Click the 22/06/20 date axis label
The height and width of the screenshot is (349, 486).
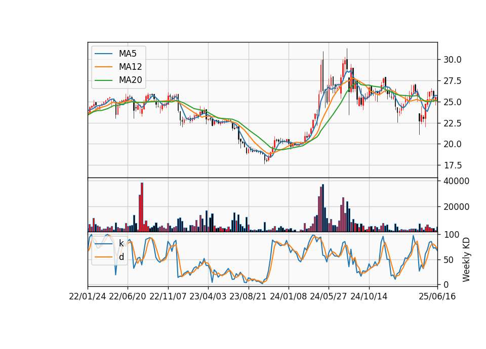[128, 297]
